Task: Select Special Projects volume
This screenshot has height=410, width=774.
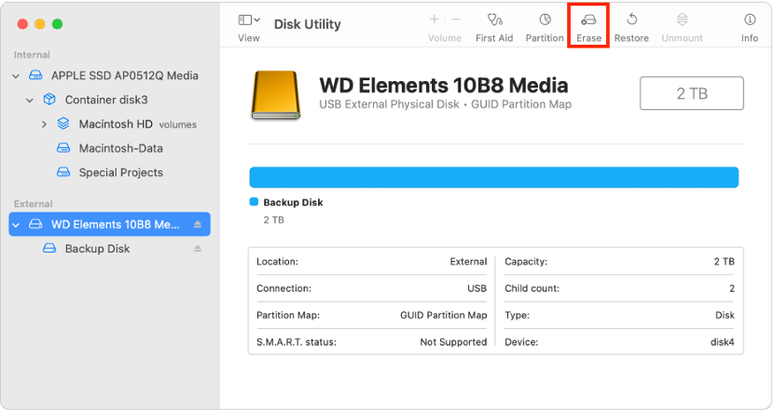Action: [x=120, y=172]
